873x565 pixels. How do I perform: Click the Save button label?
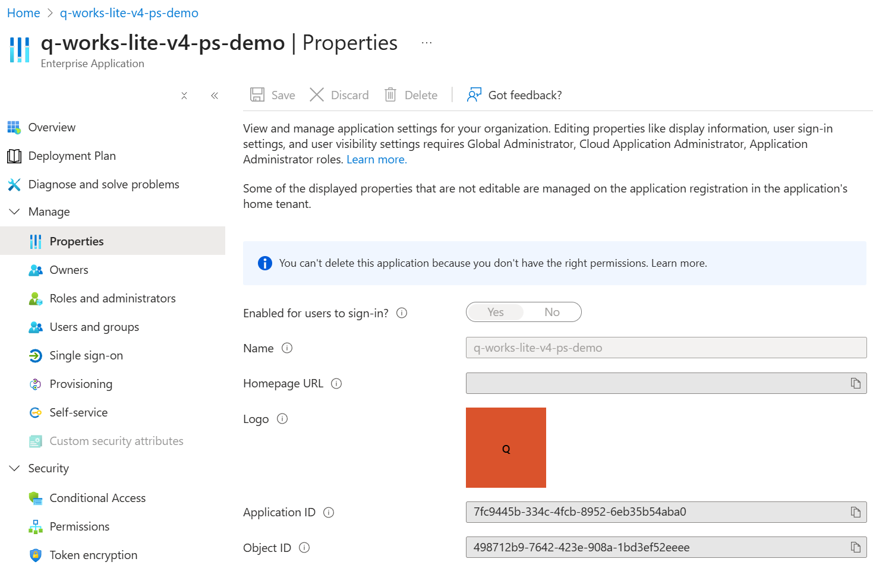click(x=283, y=95)
